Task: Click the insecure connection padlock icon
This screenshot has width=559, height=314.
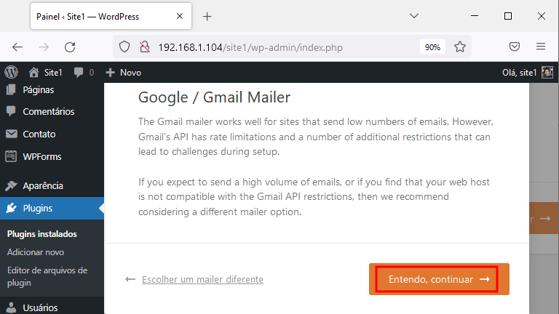Action: point(145,47)
